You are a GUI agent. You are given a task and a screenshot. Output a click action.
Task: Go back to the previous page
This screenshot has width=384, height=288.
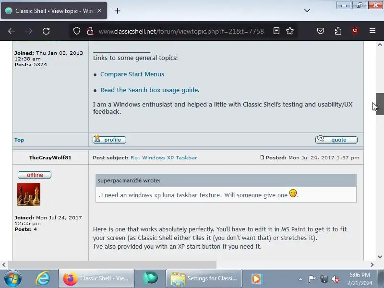[x=12, y=31]
